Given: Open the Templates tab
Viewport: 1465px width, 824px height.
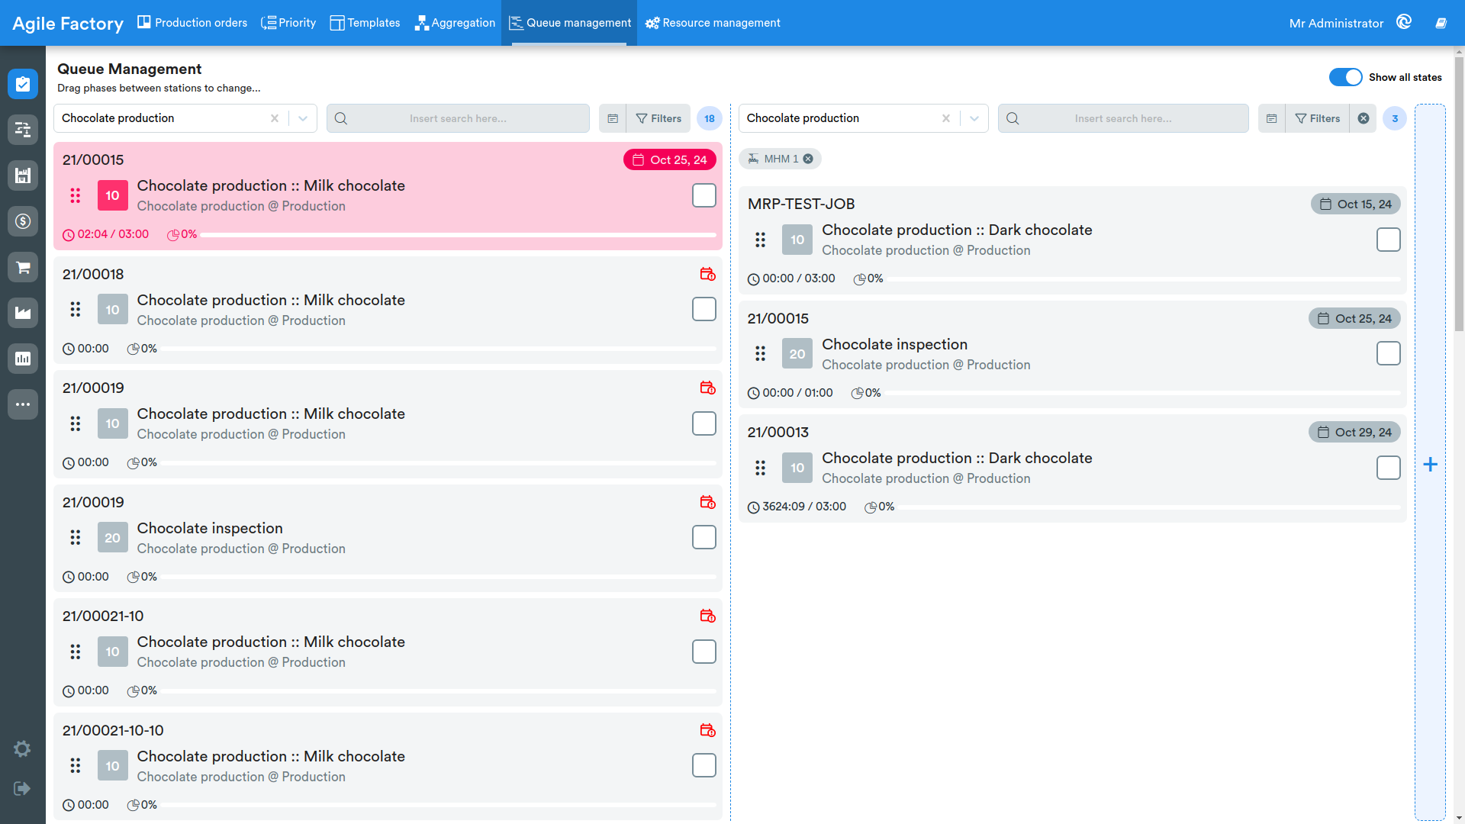Looking at the screenshot, I should coord(365,23).
